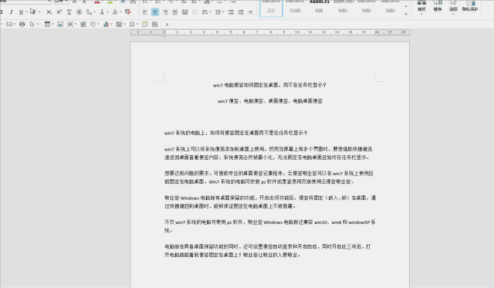The height and width of the screenshot is (288, 494).
Task: Click the insert table icon
Action: pos(47,24)
